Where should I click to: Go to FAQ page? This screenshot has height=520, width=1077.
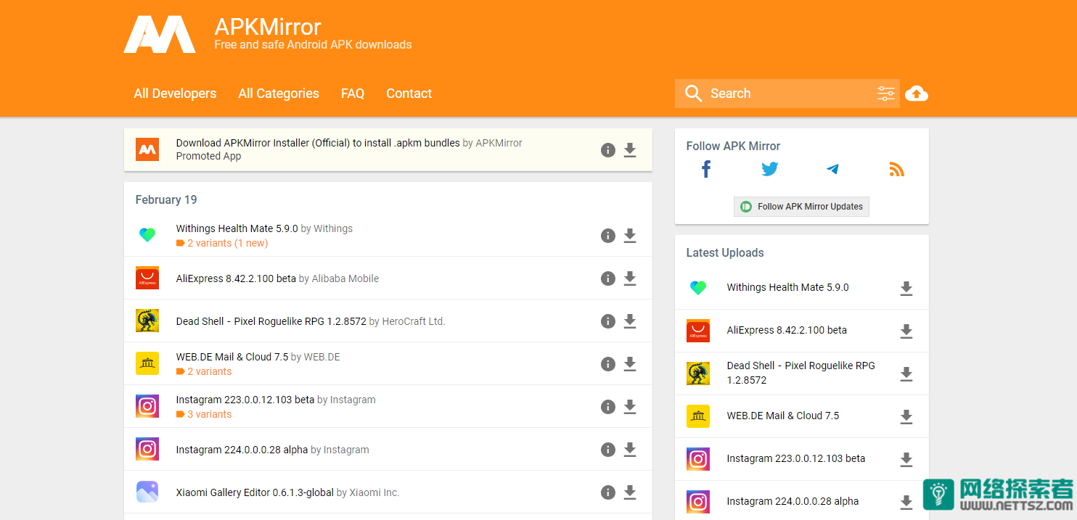(353, 94)
